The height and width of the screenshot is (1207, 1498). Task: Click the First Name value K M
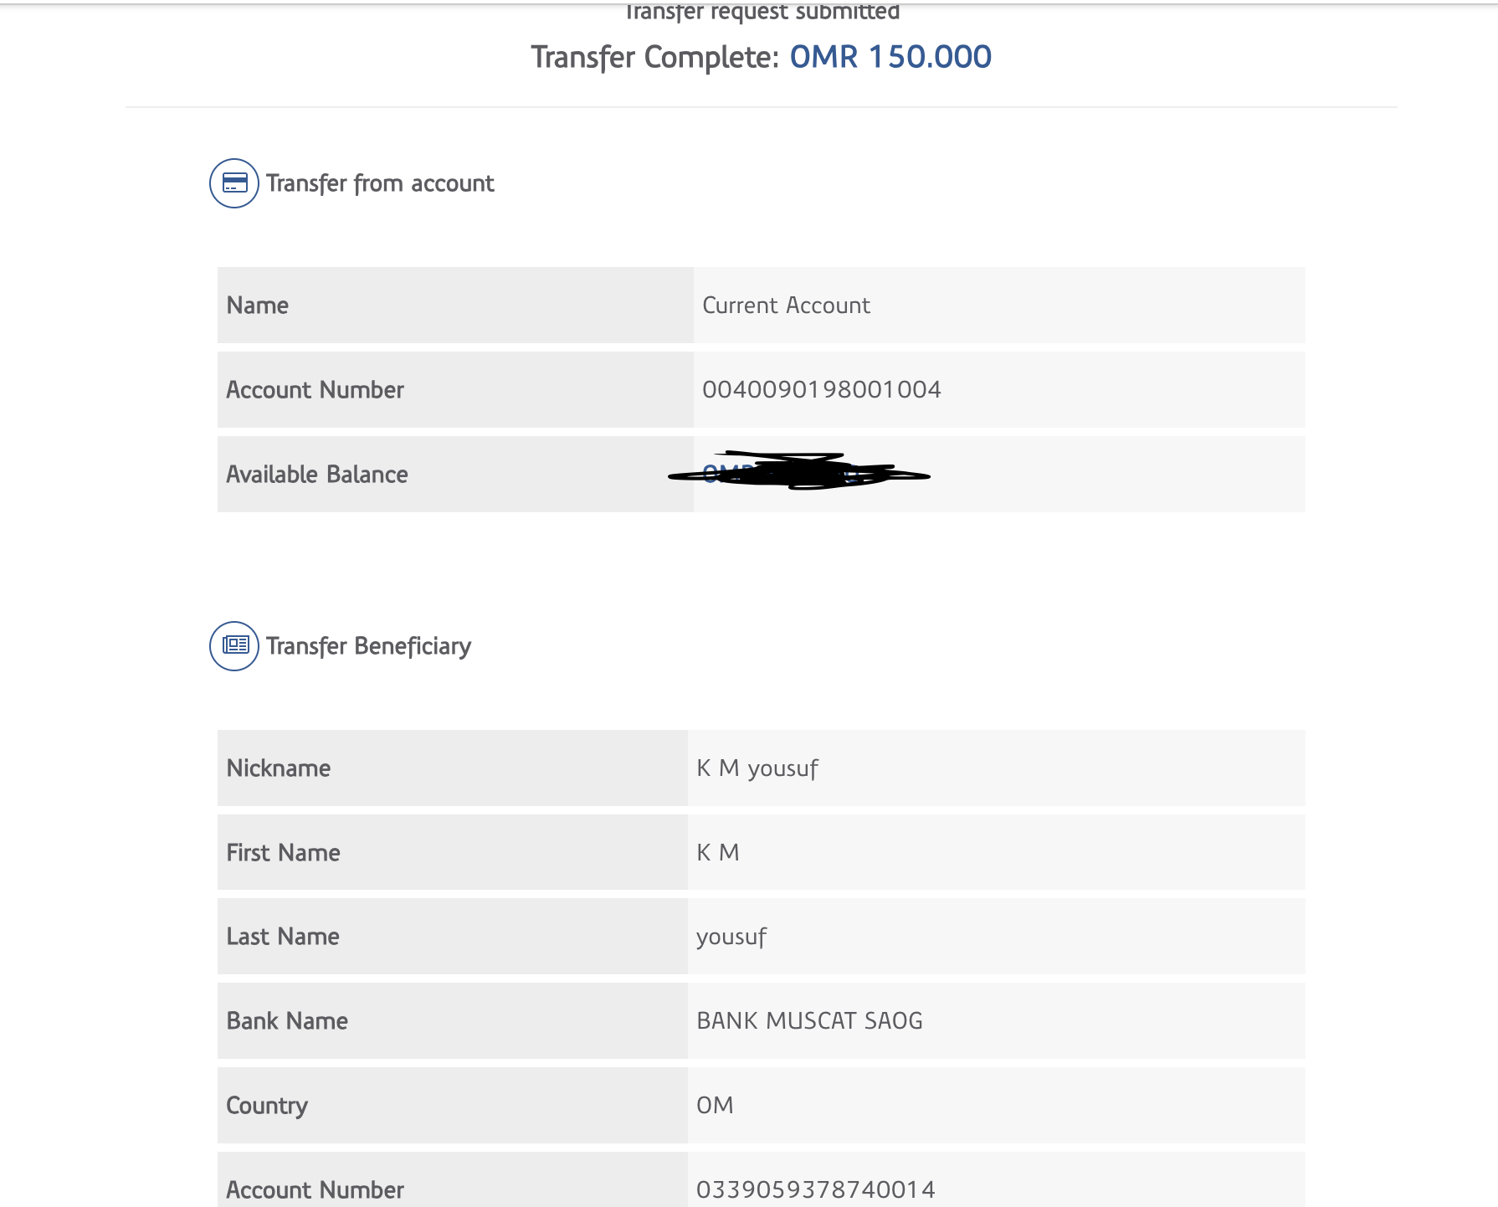pyautogui.click(x=717, y=853)
